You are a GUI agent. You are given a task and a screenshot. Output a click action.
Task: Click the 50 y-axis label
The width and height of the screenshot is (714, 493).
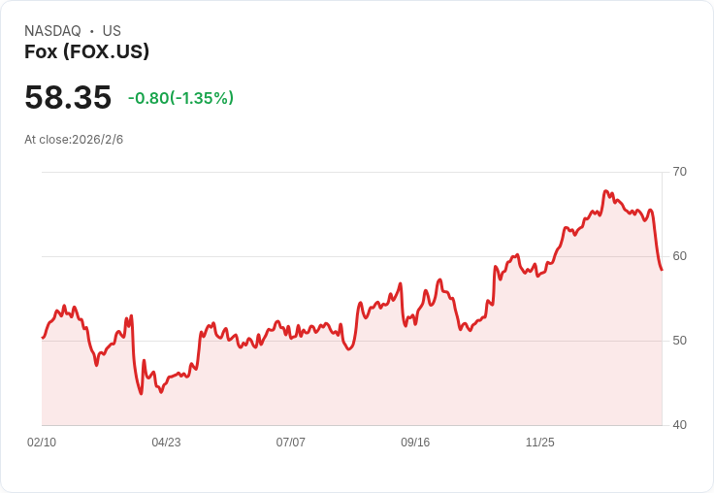679,341
